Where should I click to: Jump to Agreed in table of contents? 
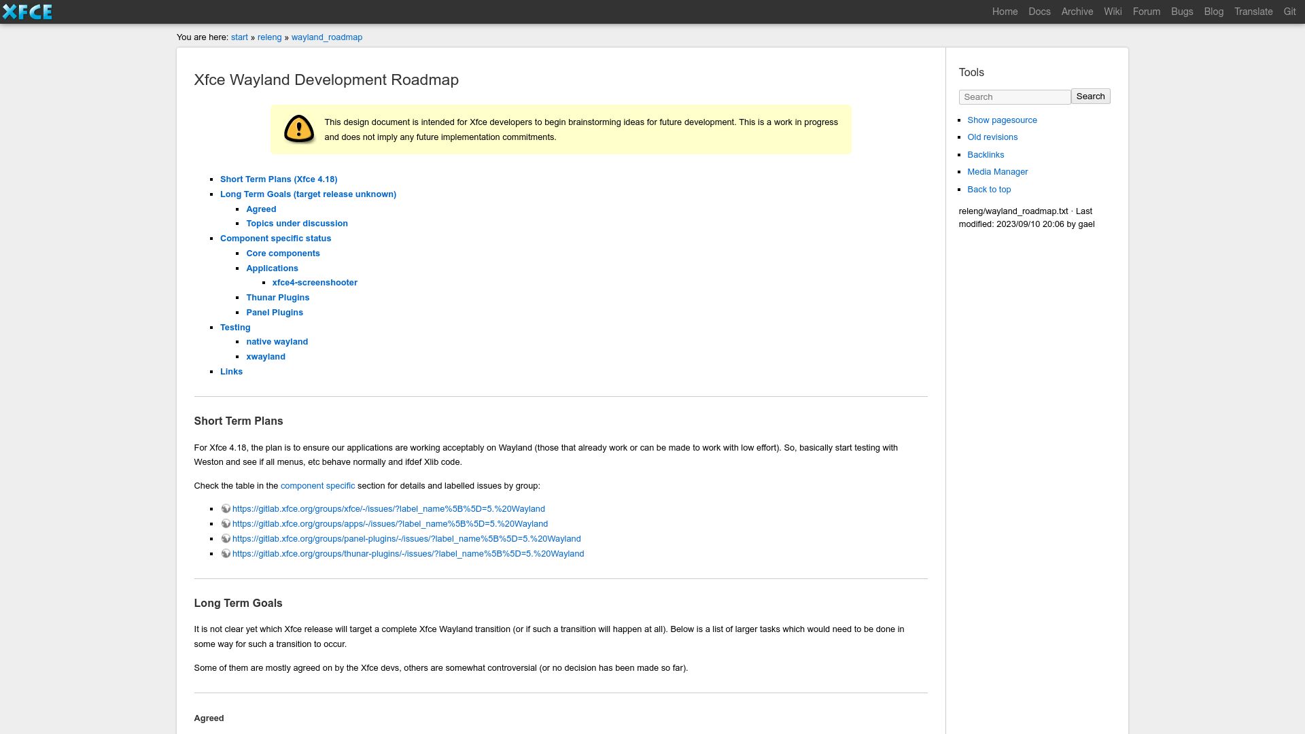click(x=261, y=209)
